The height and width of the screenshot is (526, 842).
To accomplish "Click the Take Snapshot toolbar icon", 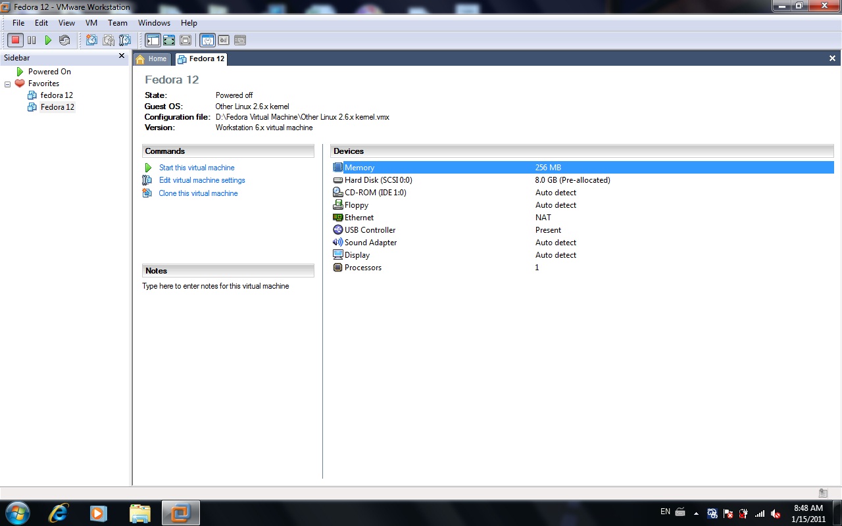I will click(x=91, y=40).
